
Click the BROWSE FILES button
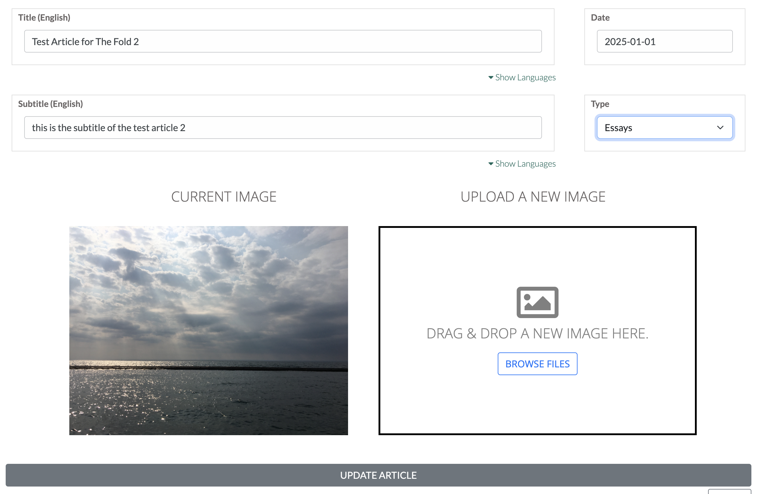point(537,363)
